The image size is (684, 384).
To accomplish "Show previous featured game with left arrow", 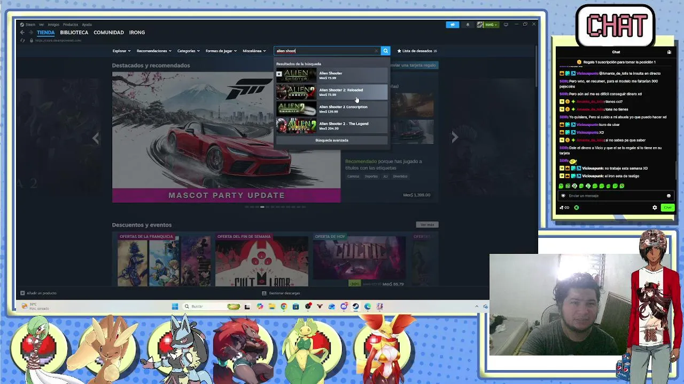I will click(x=96, y=138).
